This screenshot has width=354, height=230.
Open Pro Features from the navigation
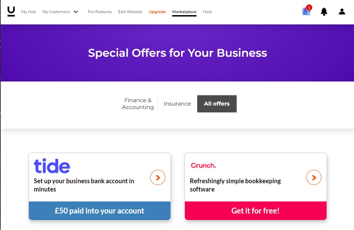click(99, 11)
